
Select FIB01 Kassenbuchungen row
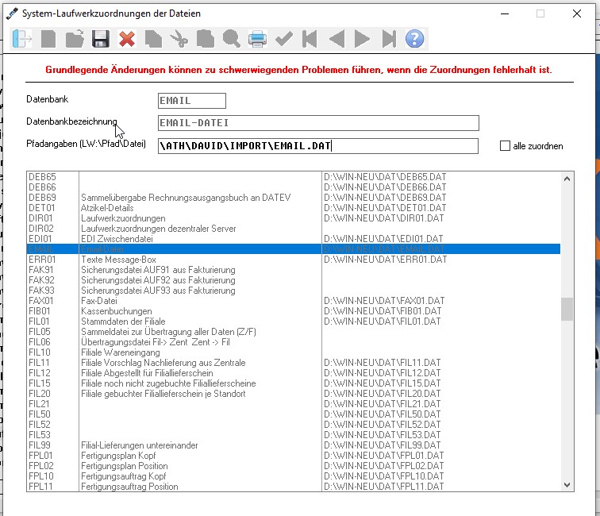(x=294, y=311)
